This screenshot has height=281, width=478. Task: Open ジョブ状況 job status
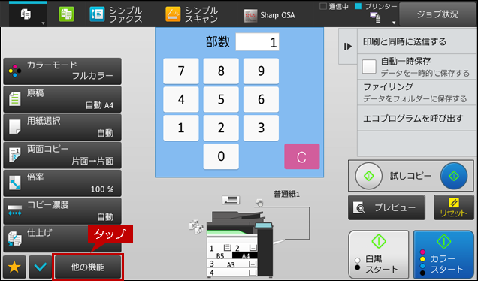point(437,14)
